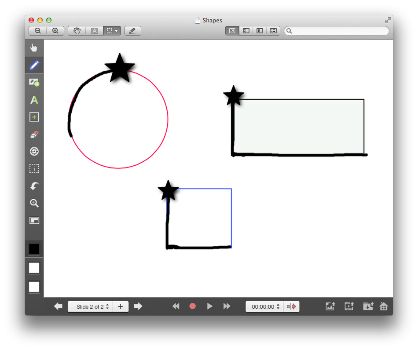Viewport: 418px width, 350px height.
Task: Click the home icon in bottom bar
Action: [384, 306]
